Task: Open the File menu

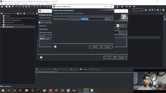Action: click(2, 4)
